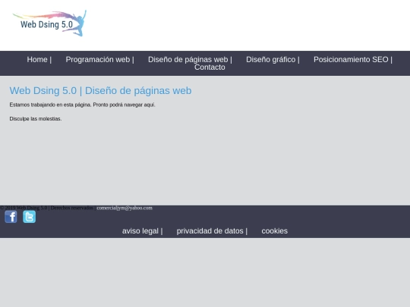Open Diseño gráfico menu item
The image size is (410, 307).
coord(270,60)
